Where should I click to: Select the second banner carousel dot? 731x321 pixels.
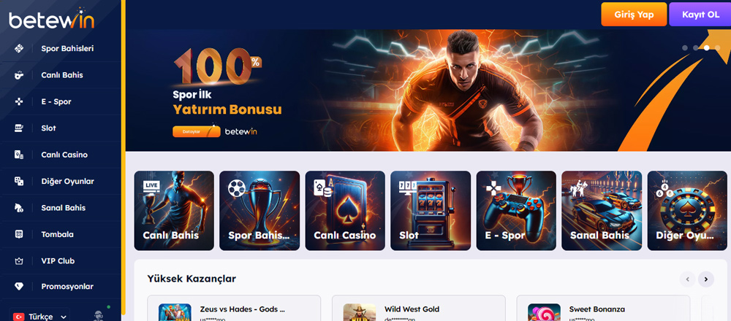696,48
